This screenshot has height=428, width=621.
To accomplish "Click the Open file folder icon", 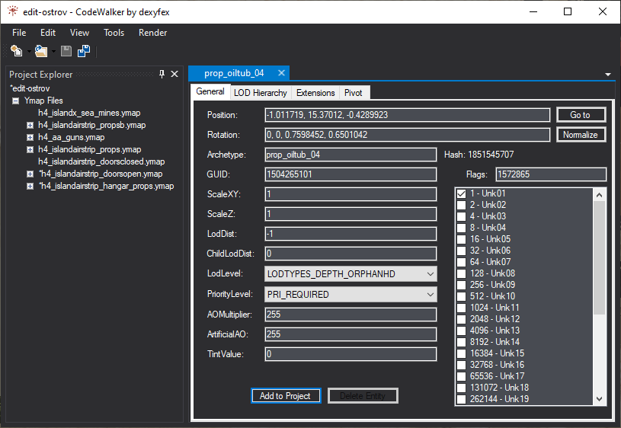I will (x=40, y=51).
